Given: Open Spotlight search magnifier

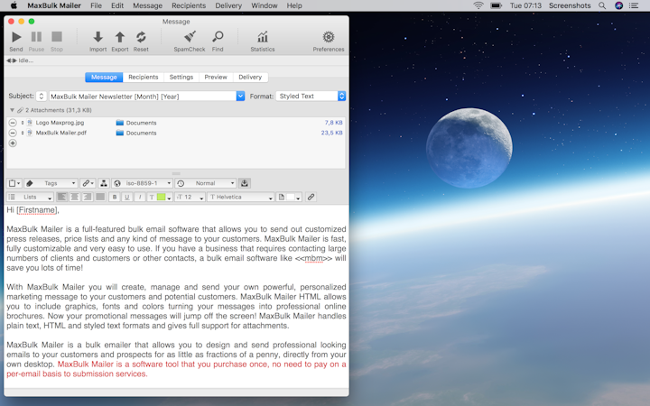Looking at the screenshot, I should point(602,5).
